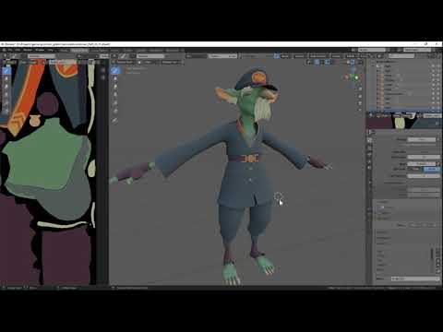Screen dimensions: 443x332
Task: Open the Falloff popover in the tool header
Action: [x=351, y=56]
